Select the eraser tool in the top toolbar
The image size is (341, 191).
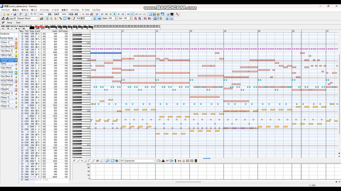69,19
